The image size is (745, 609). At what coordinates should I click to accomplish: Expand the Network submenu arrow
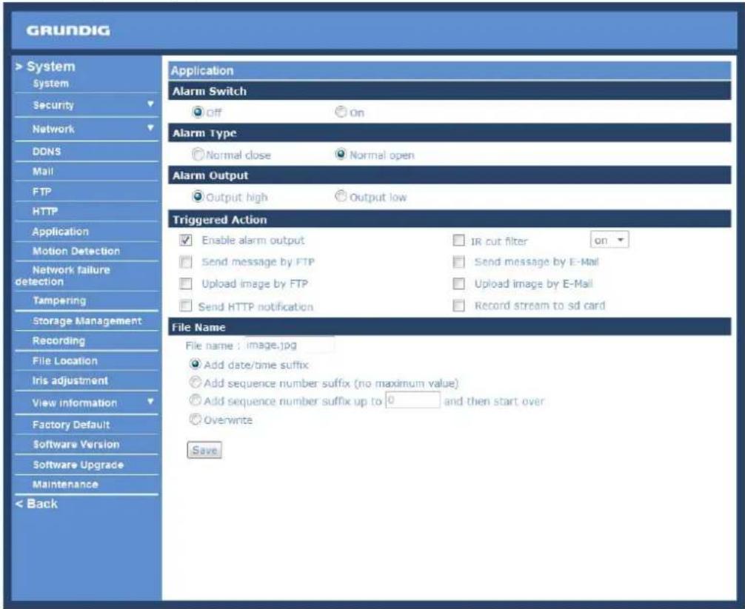[150, 128]
